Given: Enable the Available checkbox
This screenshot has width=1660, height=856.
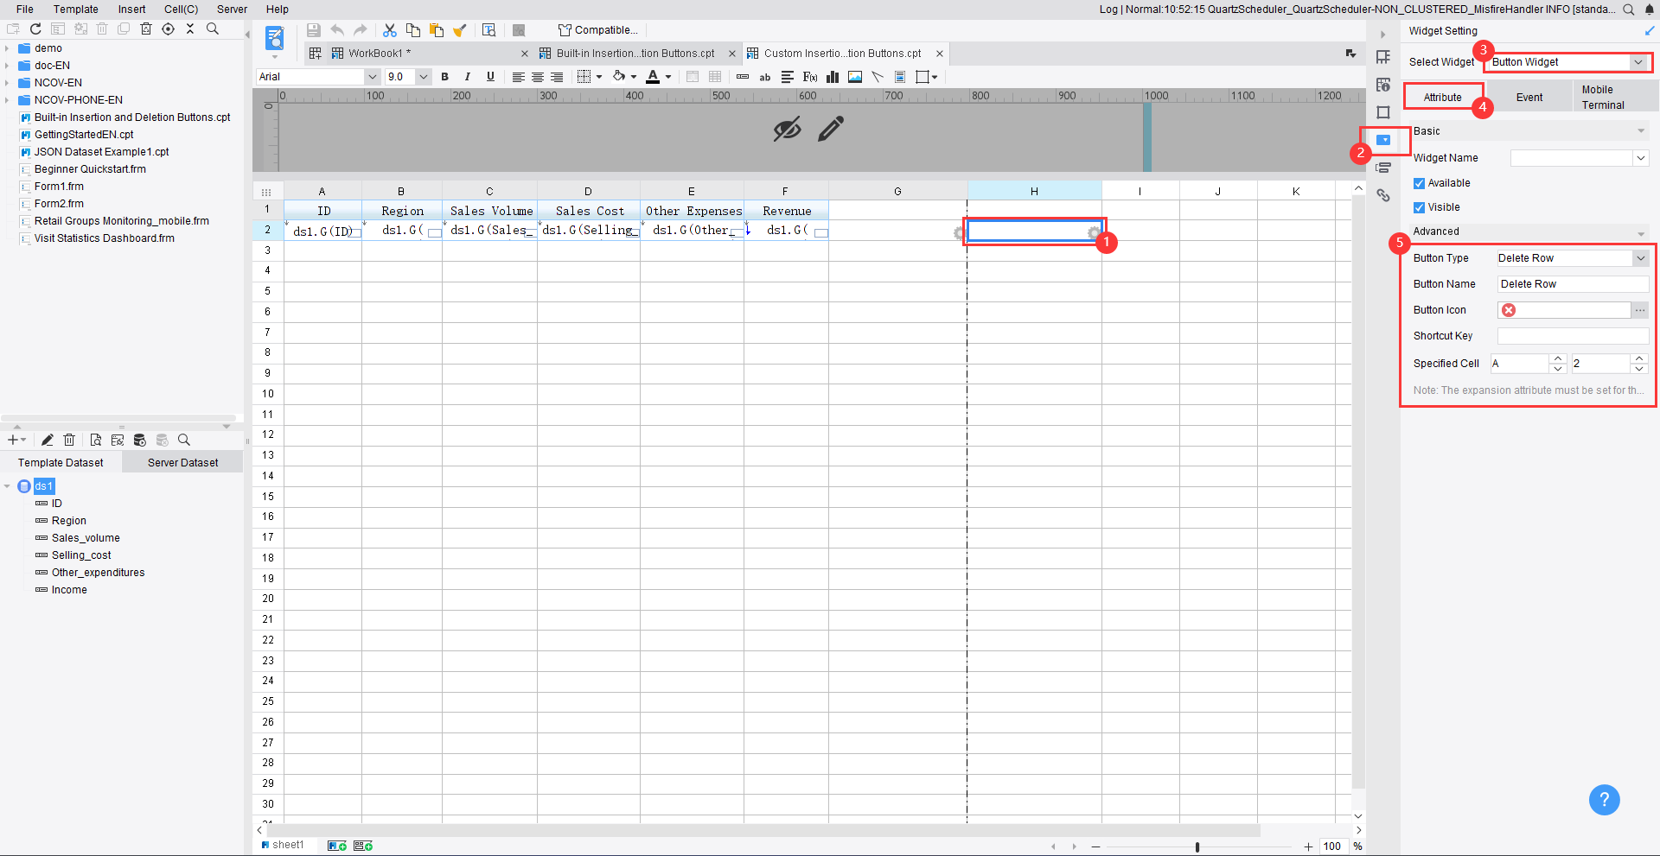Looking at the screenshot, I should 1419,182.
